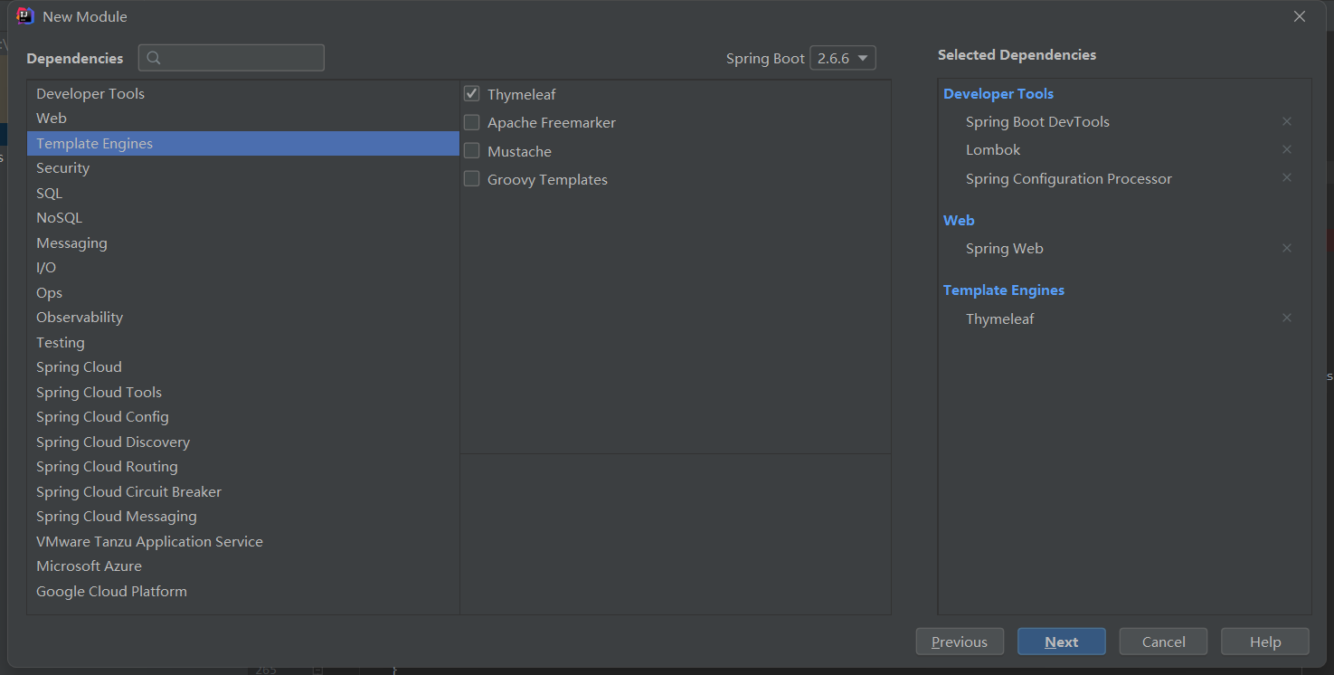Remove Spring Web from selected dependencies

[x=1287, y=248]
